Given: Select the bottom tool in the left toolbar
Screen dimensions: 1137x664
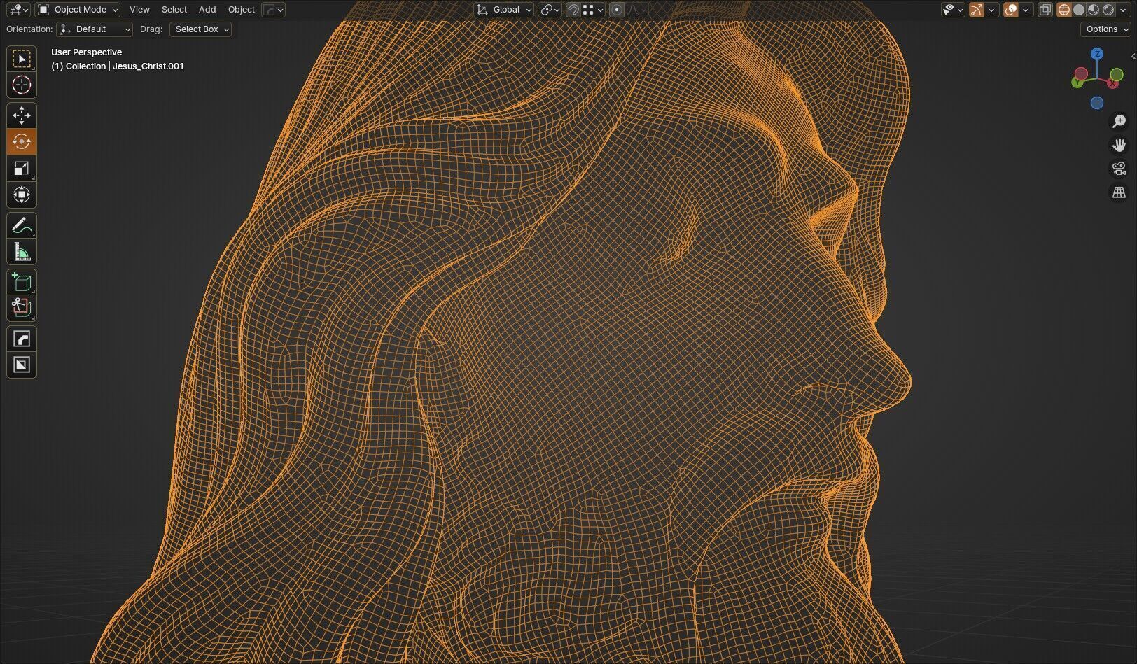Looking at the screenshot, I should pos(22,365).
